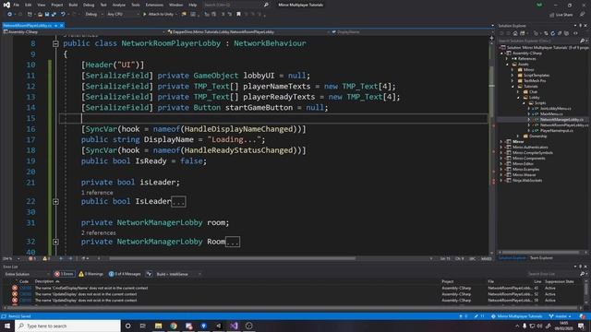Screen dimensions: 591x332
Task: Click the editor horizontal scrollbar
Action: coord(232,258)
